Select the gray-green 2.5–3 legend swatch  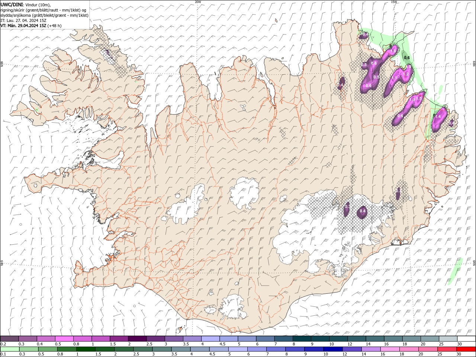(x=142, y=349)
